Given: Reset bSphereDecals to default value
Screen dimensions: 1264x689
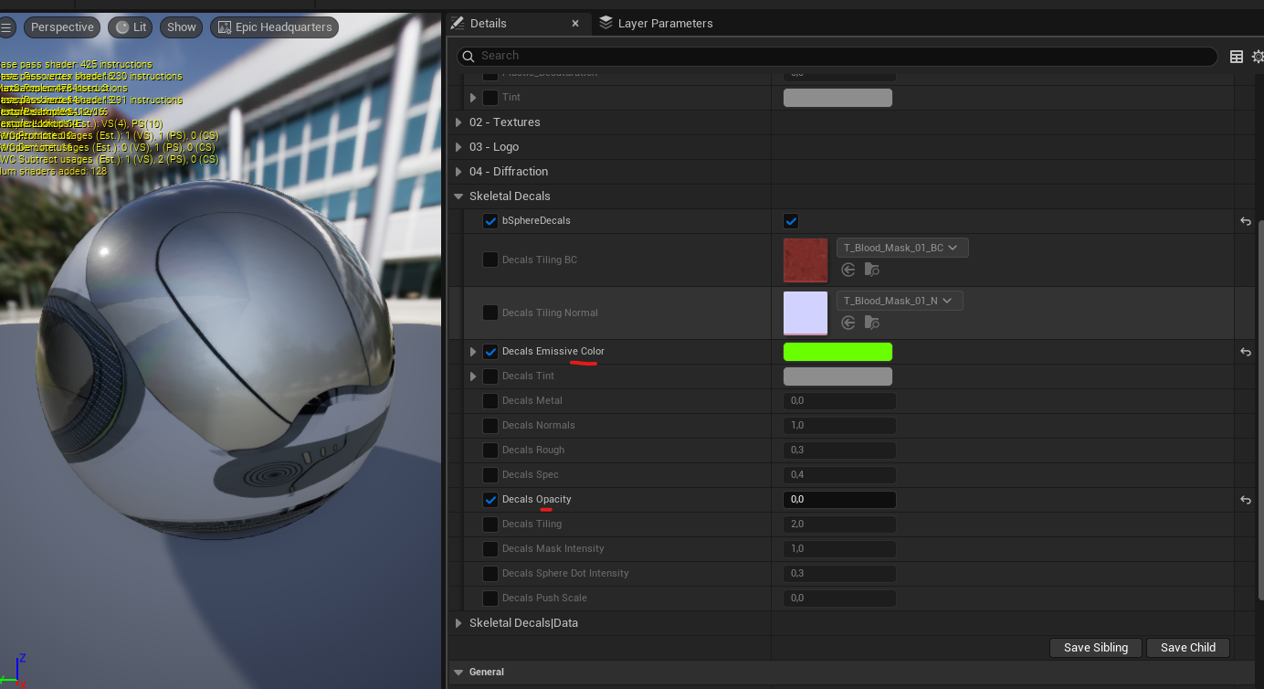Looking at the screenshot, I should tap(1245, 221).
